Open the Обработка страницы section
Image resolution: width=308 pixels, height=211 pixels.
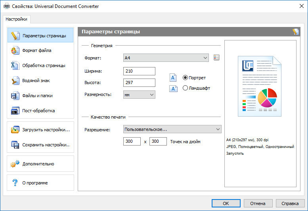click(x=40, y=65)
